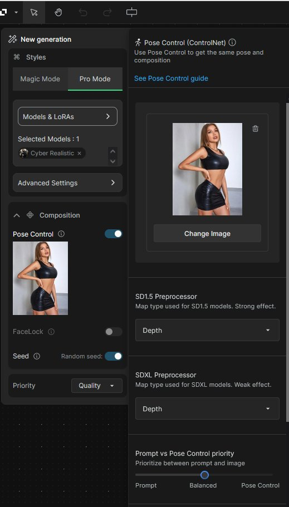Open the SD1.5 Preprocessor Depth dropdown

click(x=207, y=330)
